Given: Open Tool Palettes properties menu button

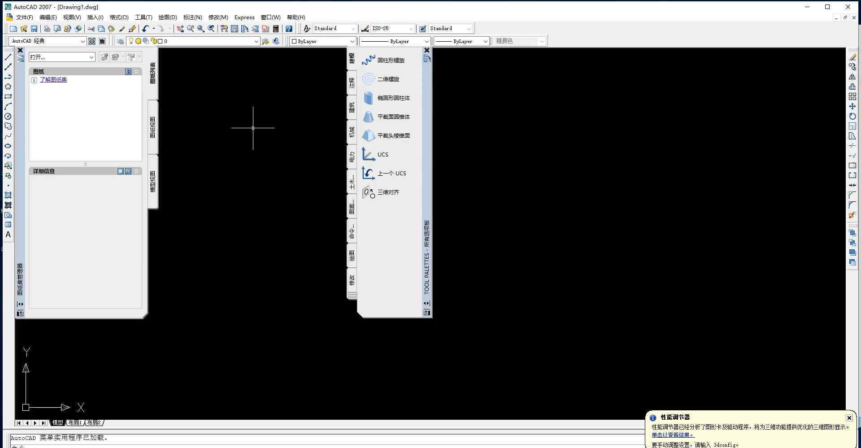Looking at the screenshot, I should click(427, 313).
